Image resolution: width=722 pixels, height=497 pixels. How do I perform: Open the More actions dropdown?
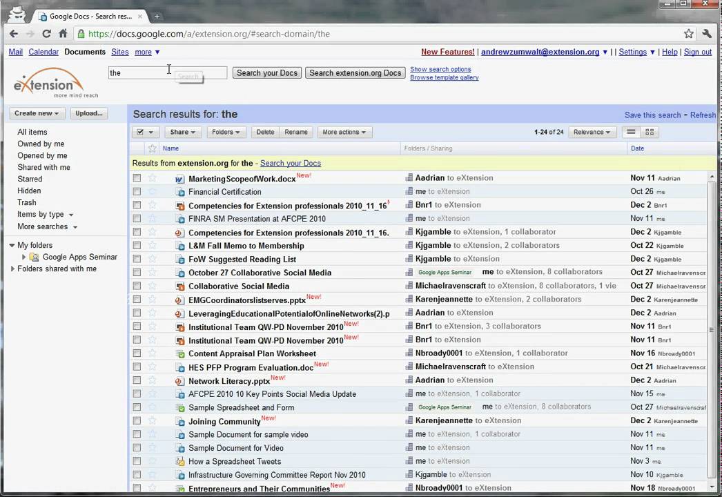[x=344, y=133]
